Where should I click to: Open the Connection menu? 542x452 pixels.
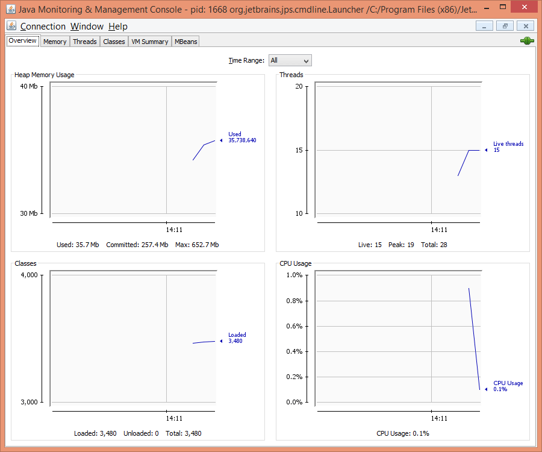[x=43, y=27]
